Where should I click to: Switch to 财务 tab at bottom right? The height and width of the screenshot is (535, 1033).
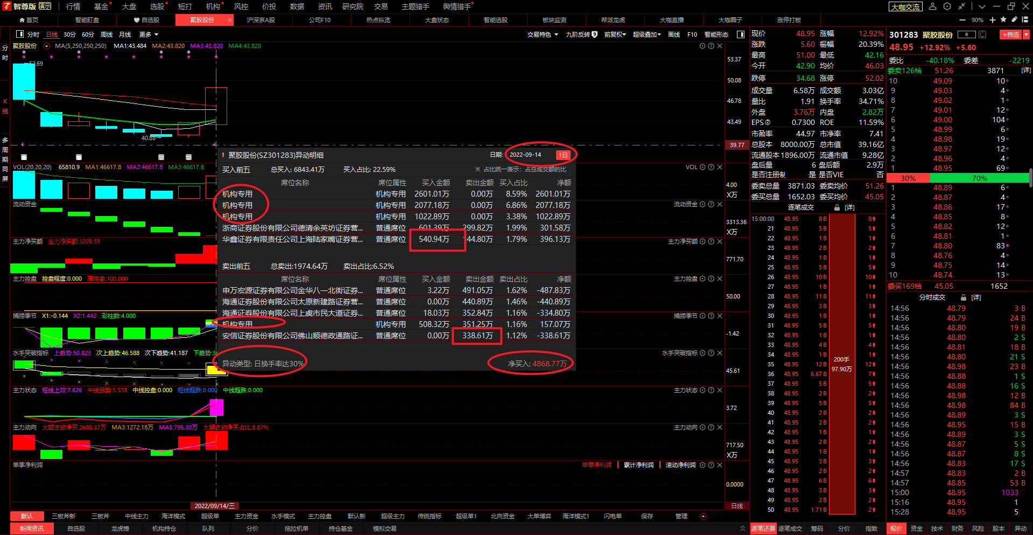coord(957,529)
